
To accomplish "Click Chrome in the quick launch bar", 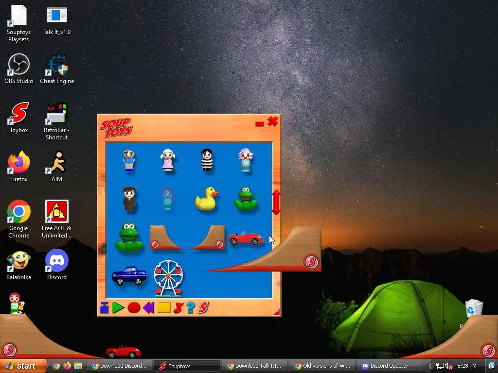I will coord(56,366).
